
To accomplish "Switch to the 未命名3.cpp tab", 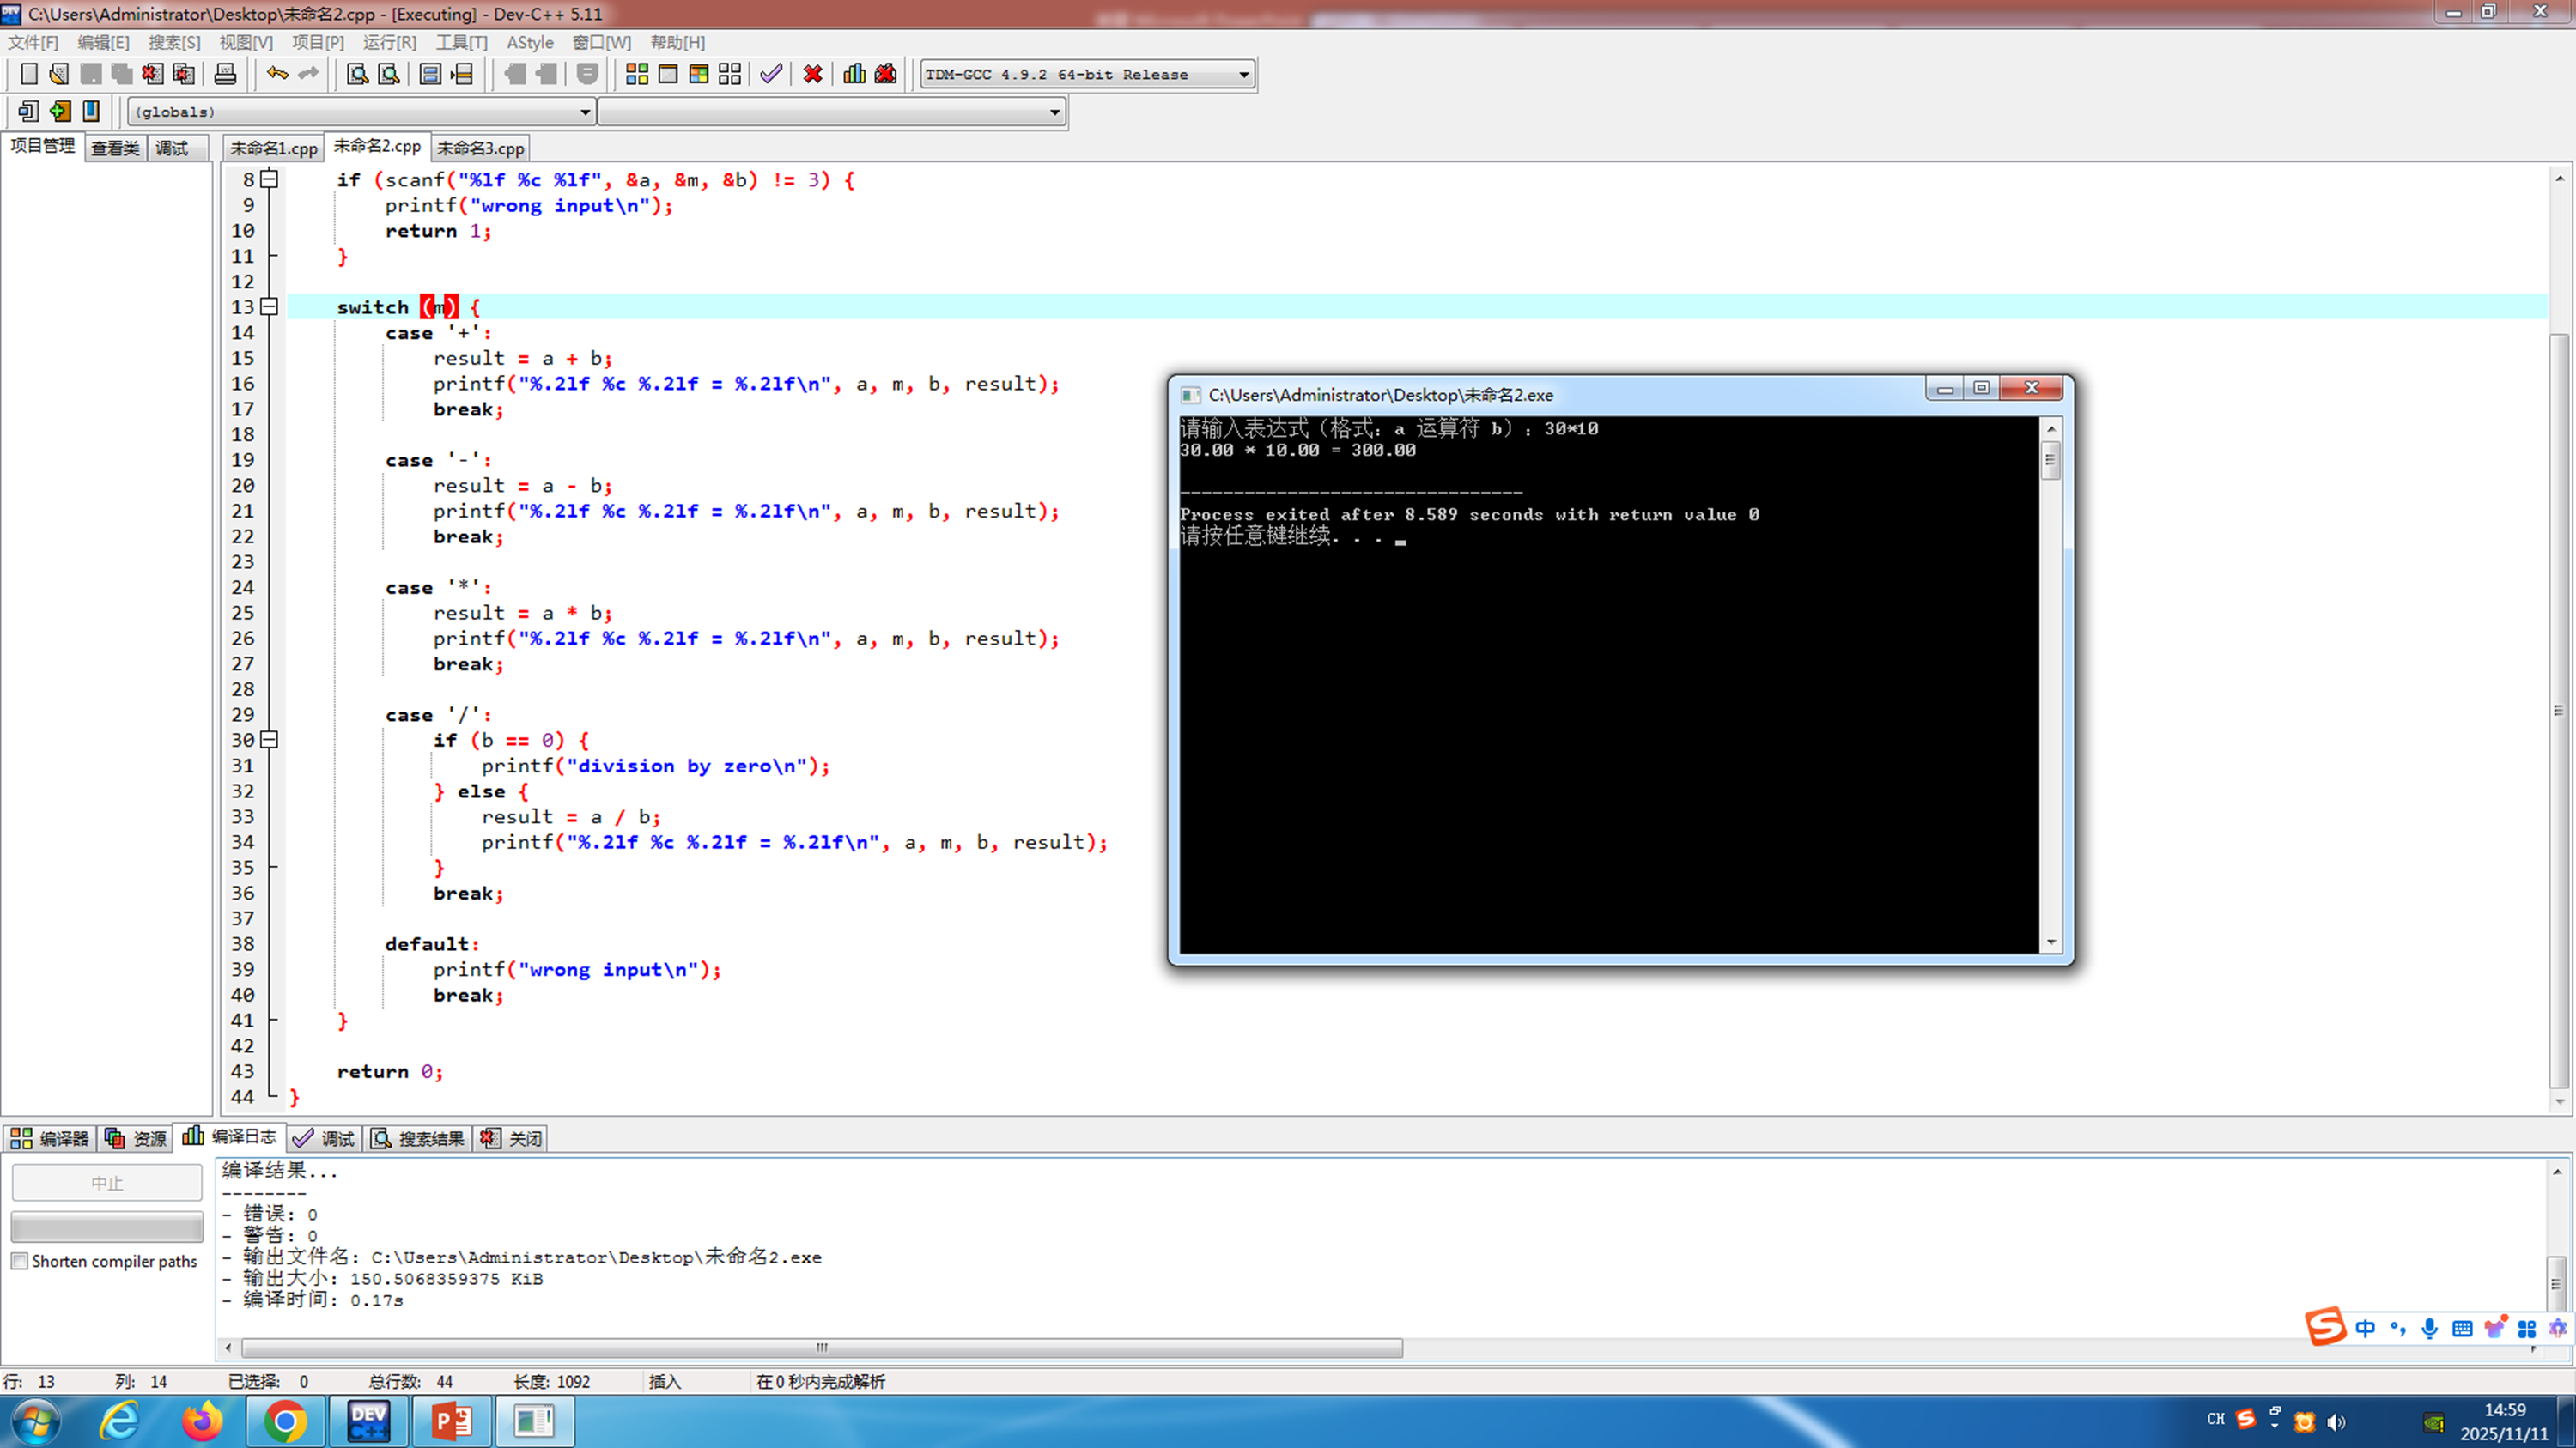I will (x=480, y=148).
